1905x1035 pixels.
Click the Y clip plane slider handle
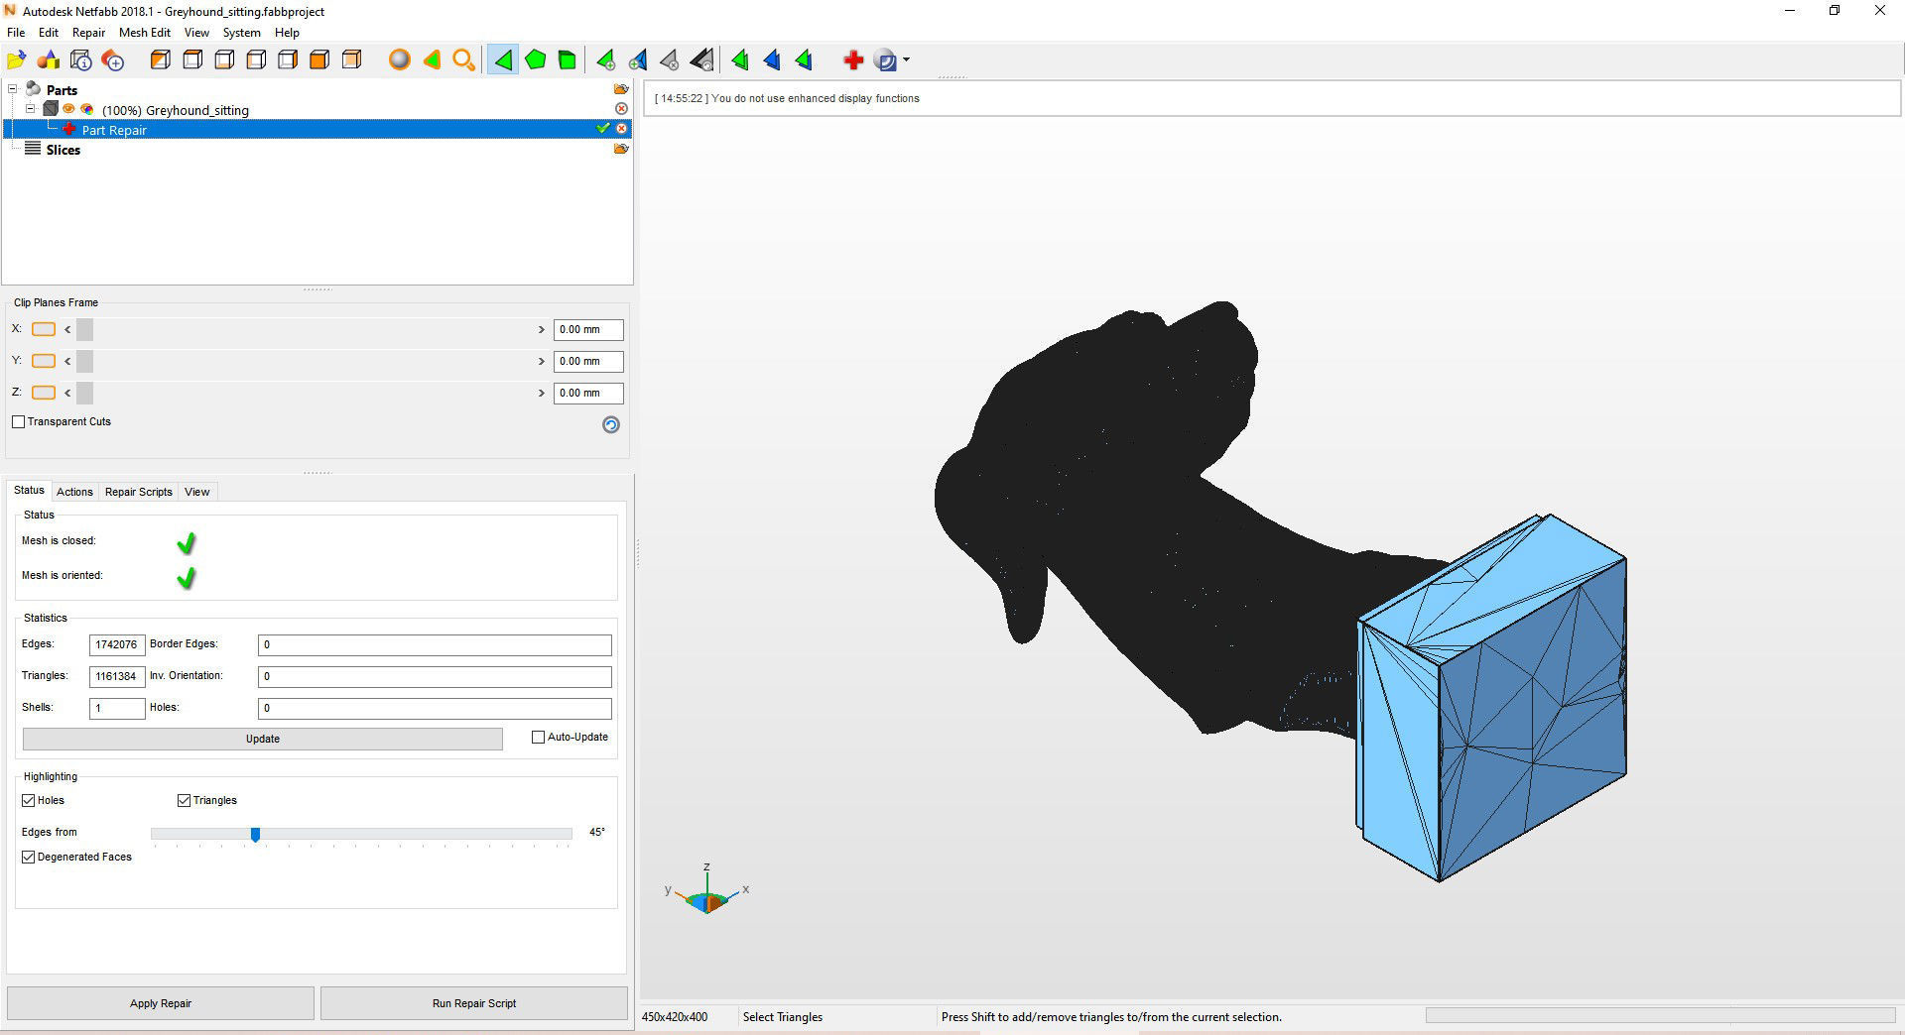coord(84,361)
